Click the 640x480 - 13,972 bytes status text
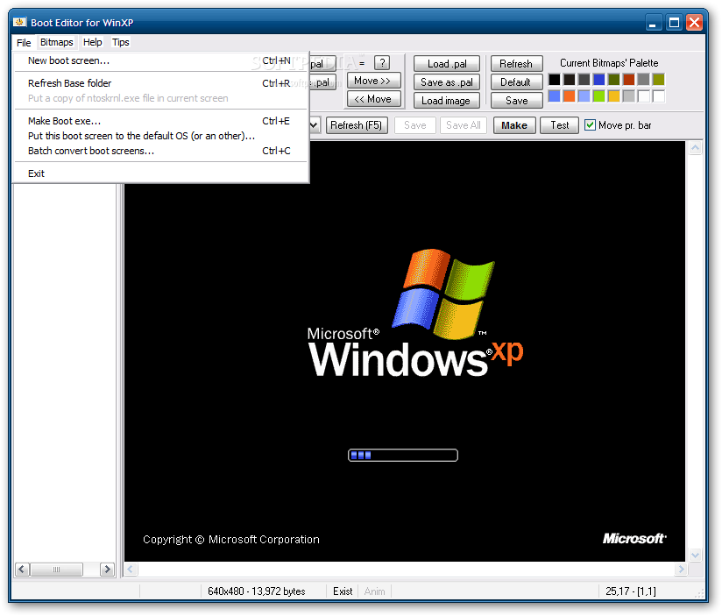The width and height of the screenshot is (722, 616). pyautogui.click(x=257, y=591)
